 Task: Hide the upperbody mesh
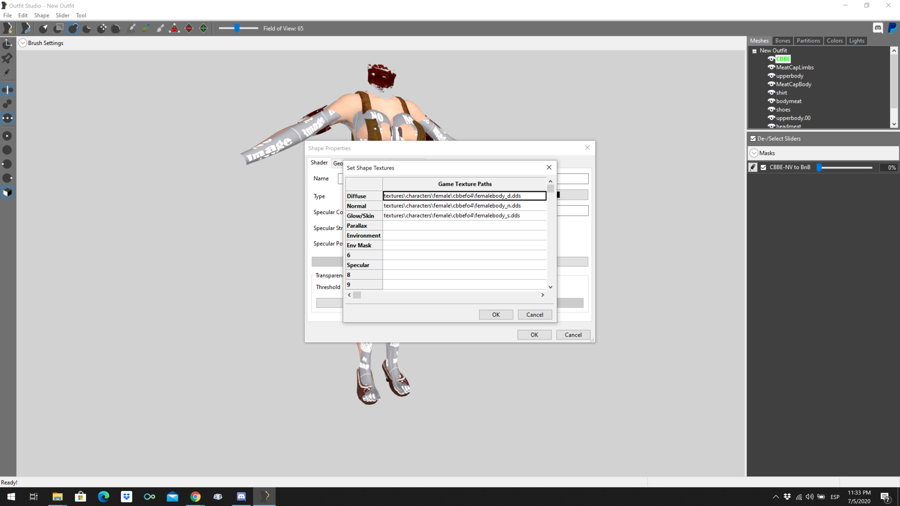point(771,75)
